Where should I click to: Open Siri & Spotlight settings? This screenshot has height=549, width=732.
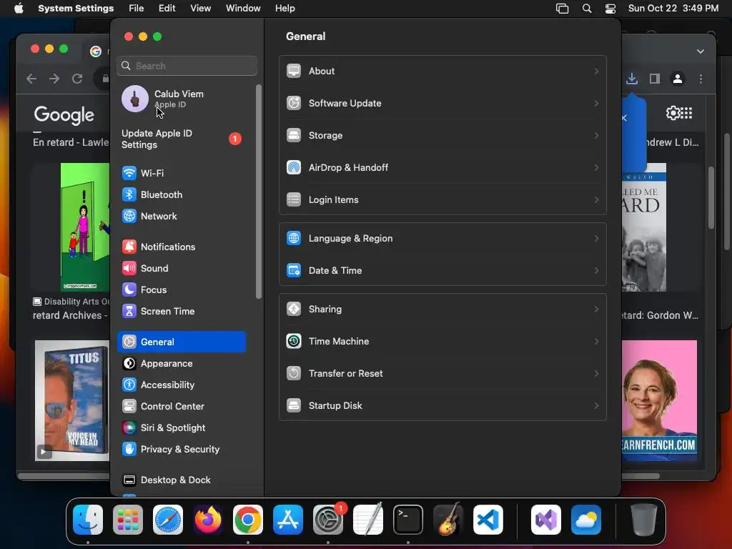(x=181, y=428)
